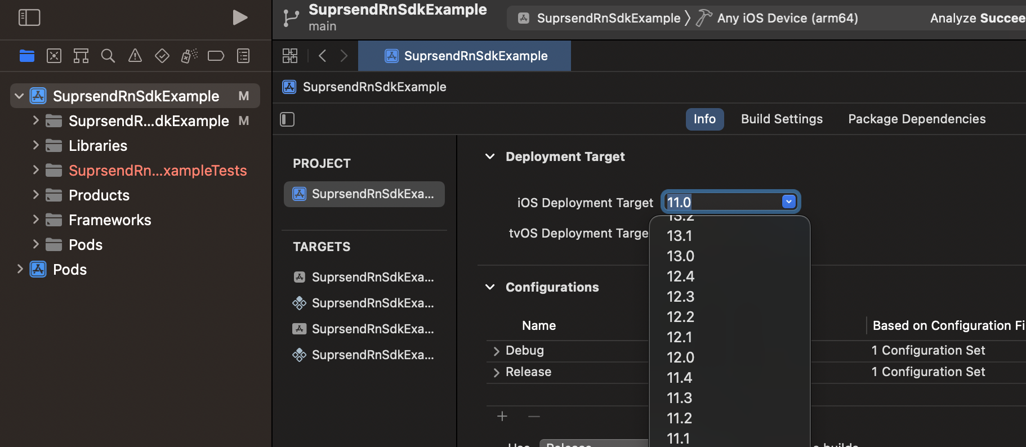1026x447 pixels.
Task: Select the Products folder row
Action: (135, 195)
